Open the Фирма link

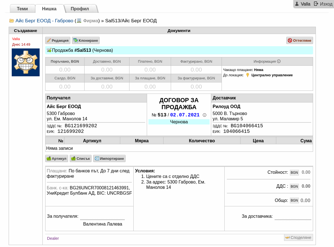pyautogui.click(x=90, y=21)
